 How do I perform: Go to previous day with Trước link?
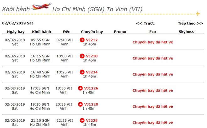pos(145,23)
